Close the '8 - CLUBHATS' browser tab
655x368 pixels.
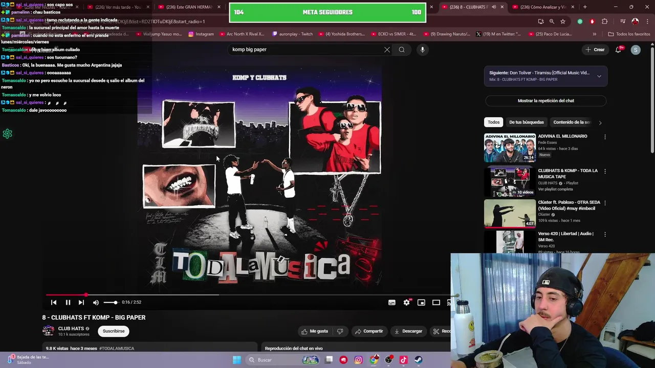click(x=501, y=7)
